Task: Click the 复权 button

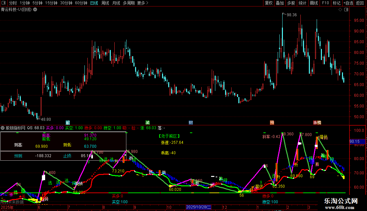Action: (269, 3)
